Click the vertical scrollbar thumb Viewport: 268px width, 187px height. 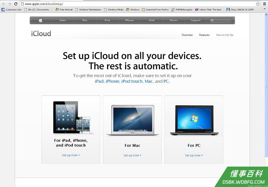[x=266, y=87]
